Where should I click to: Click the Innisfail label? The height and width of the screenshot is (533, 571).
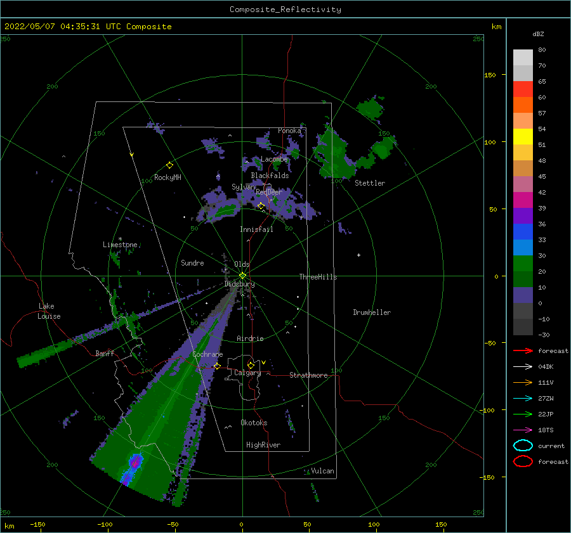256,229
